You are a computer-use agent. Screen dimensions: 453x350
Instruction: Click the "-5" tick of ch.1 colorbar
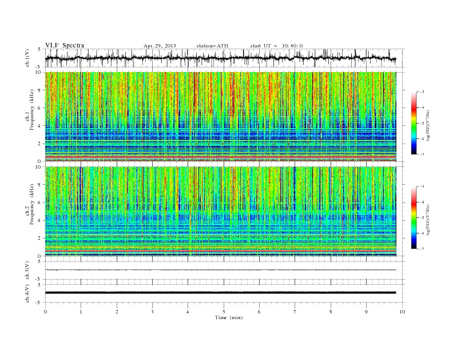pyautogui.click(x=422, y=124)
